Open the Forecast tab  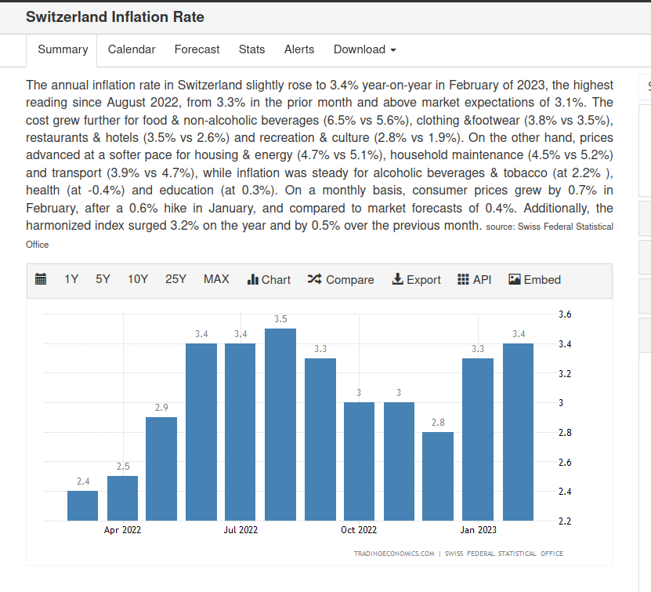pyautogui.click(x=197, y=49)
